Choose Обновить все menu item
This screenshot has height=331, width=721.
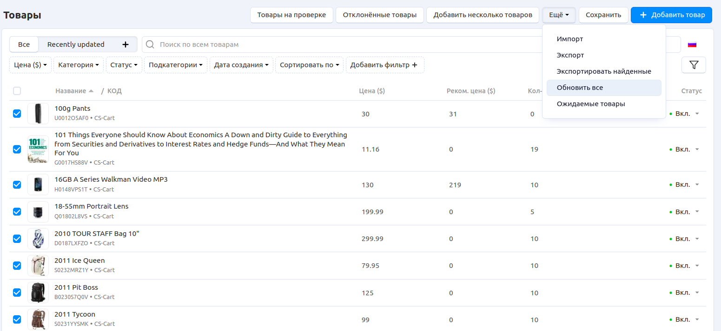point(580,88)
